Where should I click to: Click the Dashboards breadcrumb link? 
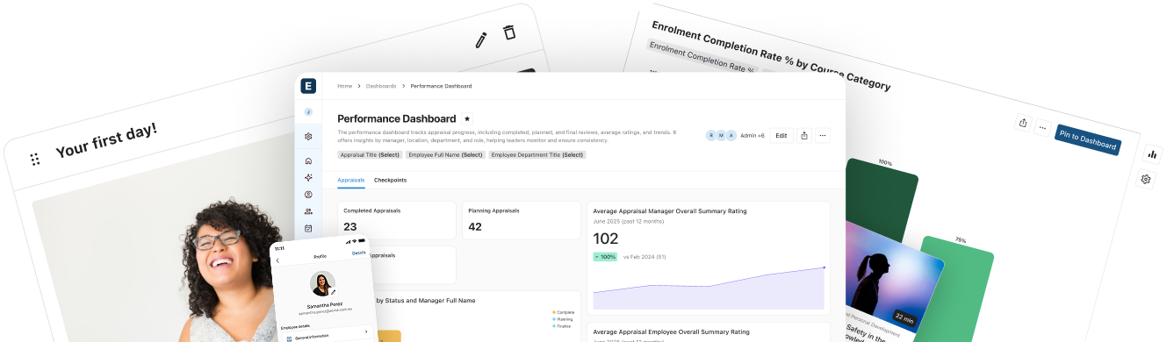tap(381, 86)
